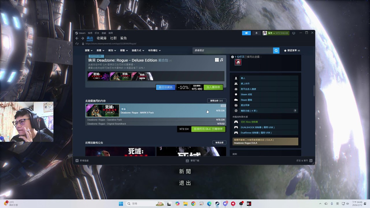
Task: Click the 組合包資訊 bundle info button
Action: point(166,87)
